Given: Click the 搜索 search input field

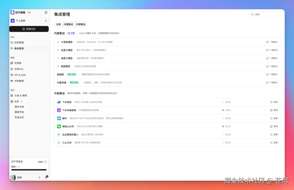Looking at the screenshot, I should pyautogui.click(x=265, y=14).
